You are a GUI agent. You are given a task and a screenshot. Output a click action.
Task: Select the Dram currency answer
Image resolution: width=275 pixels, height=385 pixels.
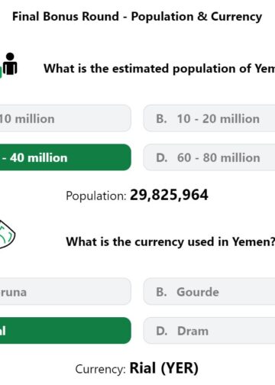click(209, 331)
